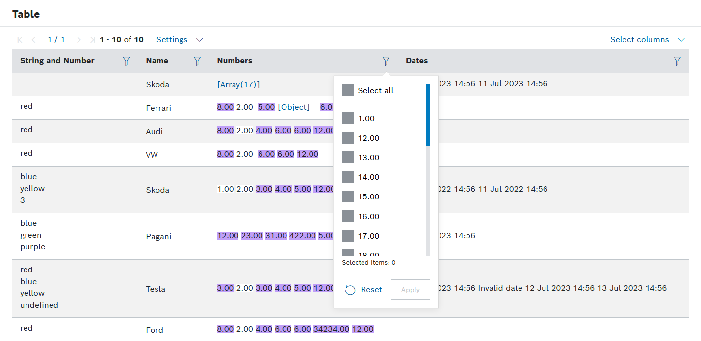This screenshot has width=701, height=341.
Task: Go to the first page
Action: 20,40
